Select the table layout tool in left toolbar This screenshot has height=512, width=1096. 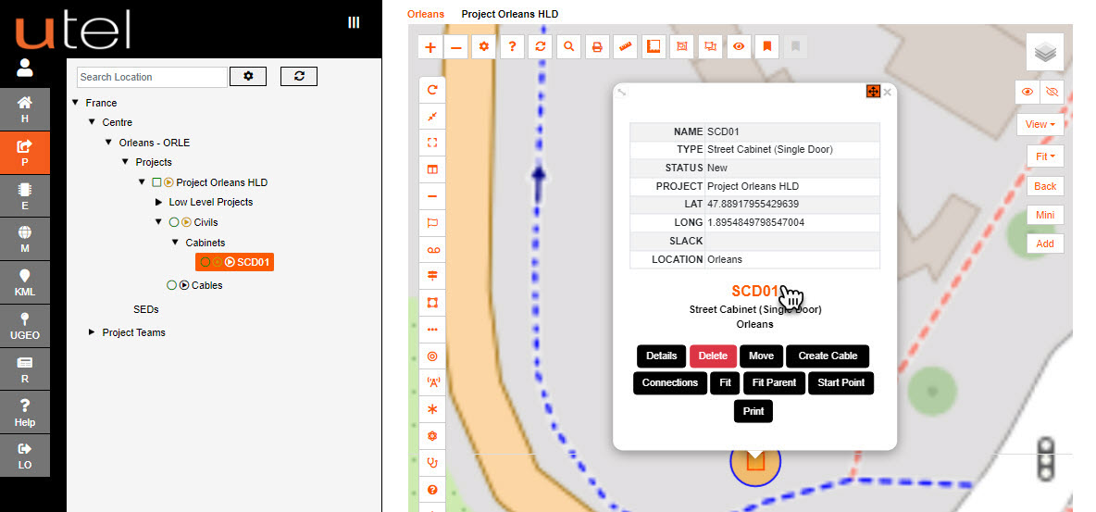coord(432,169)
